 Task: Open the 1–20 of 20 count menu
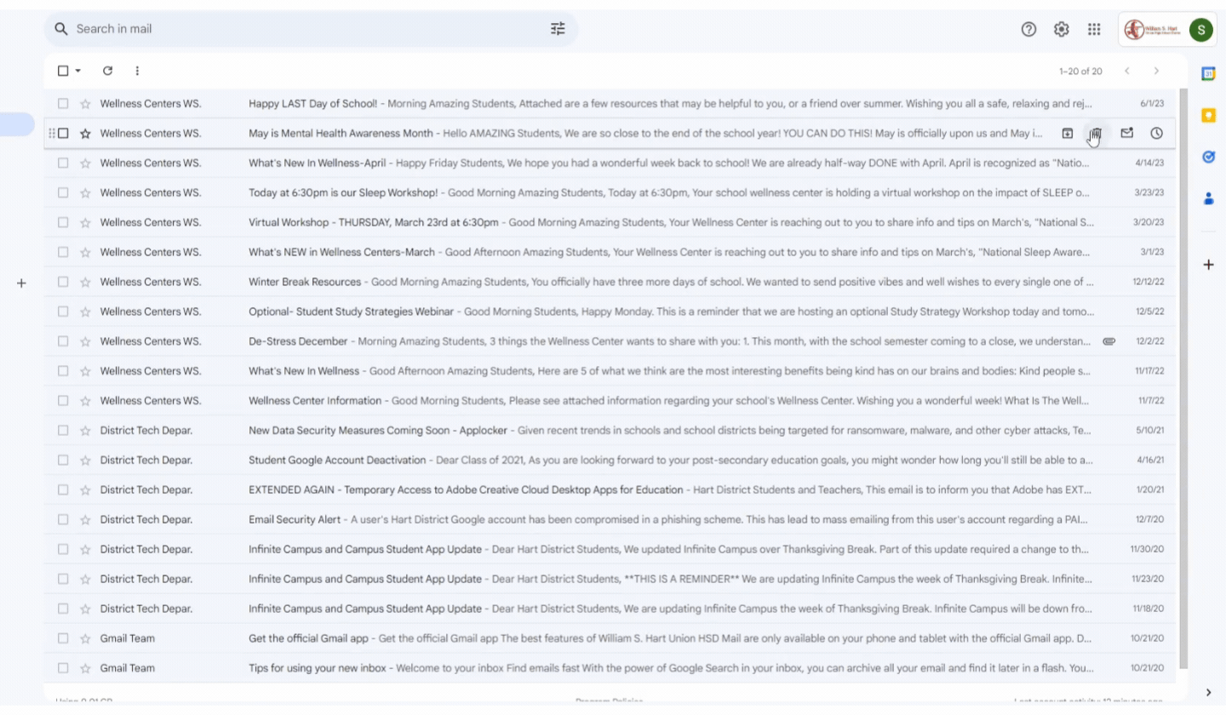point(1080,71)
